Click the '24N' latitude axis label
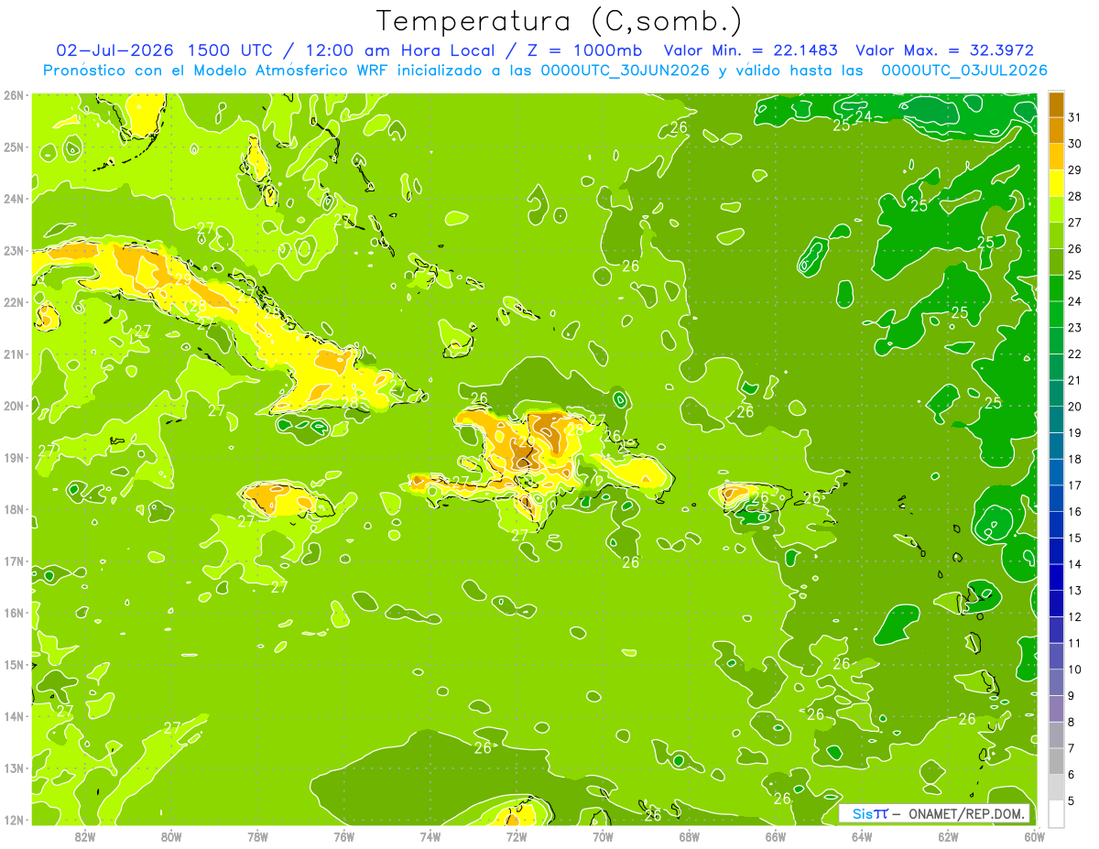The width and height of the screenshot is (1099, 849). click(x=14, y=199)
